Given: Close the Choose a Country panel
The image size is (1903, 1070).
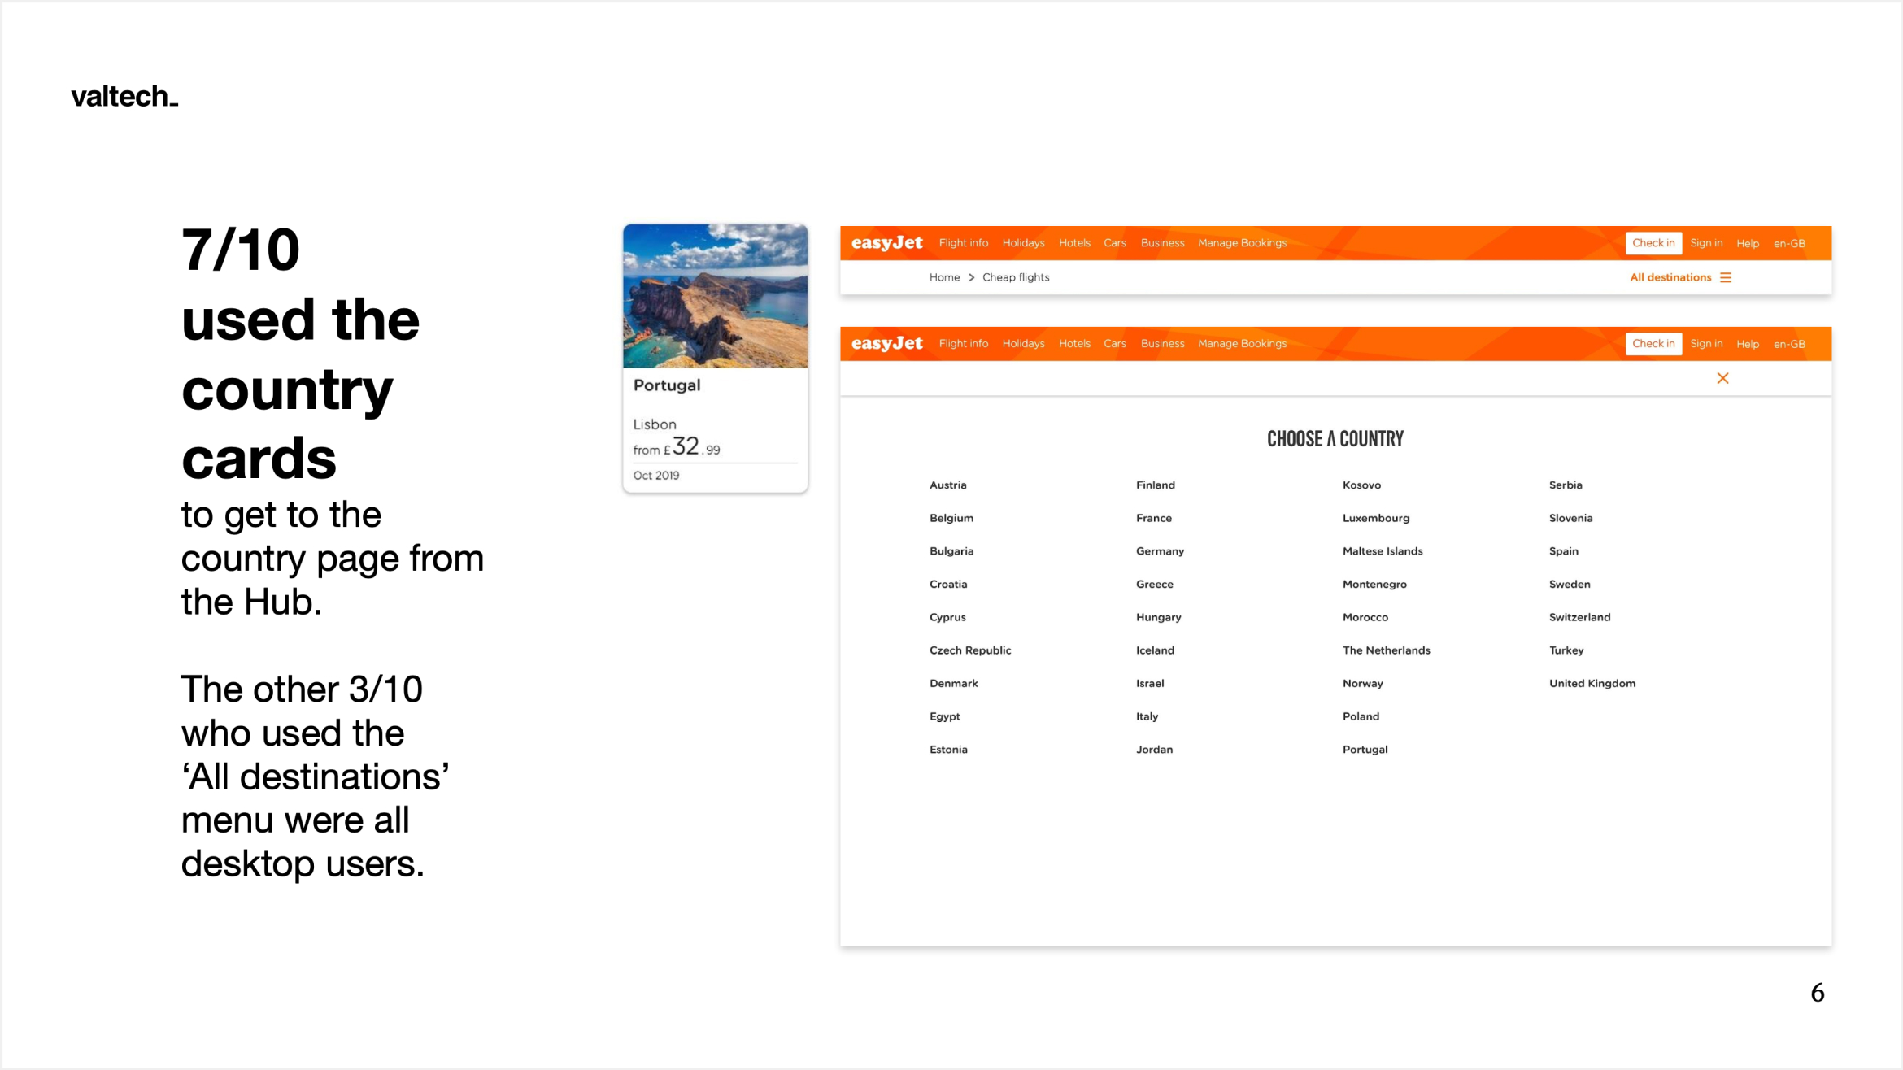Looking at the screenshot, I should 1722,378.
